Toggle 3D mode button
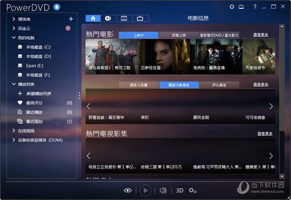Viewport: 291px width, 200px height. click(x=179, y=190)
